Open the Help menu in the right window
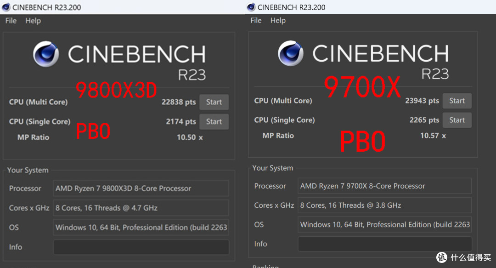Screen dimensions: 496x268 278,20
